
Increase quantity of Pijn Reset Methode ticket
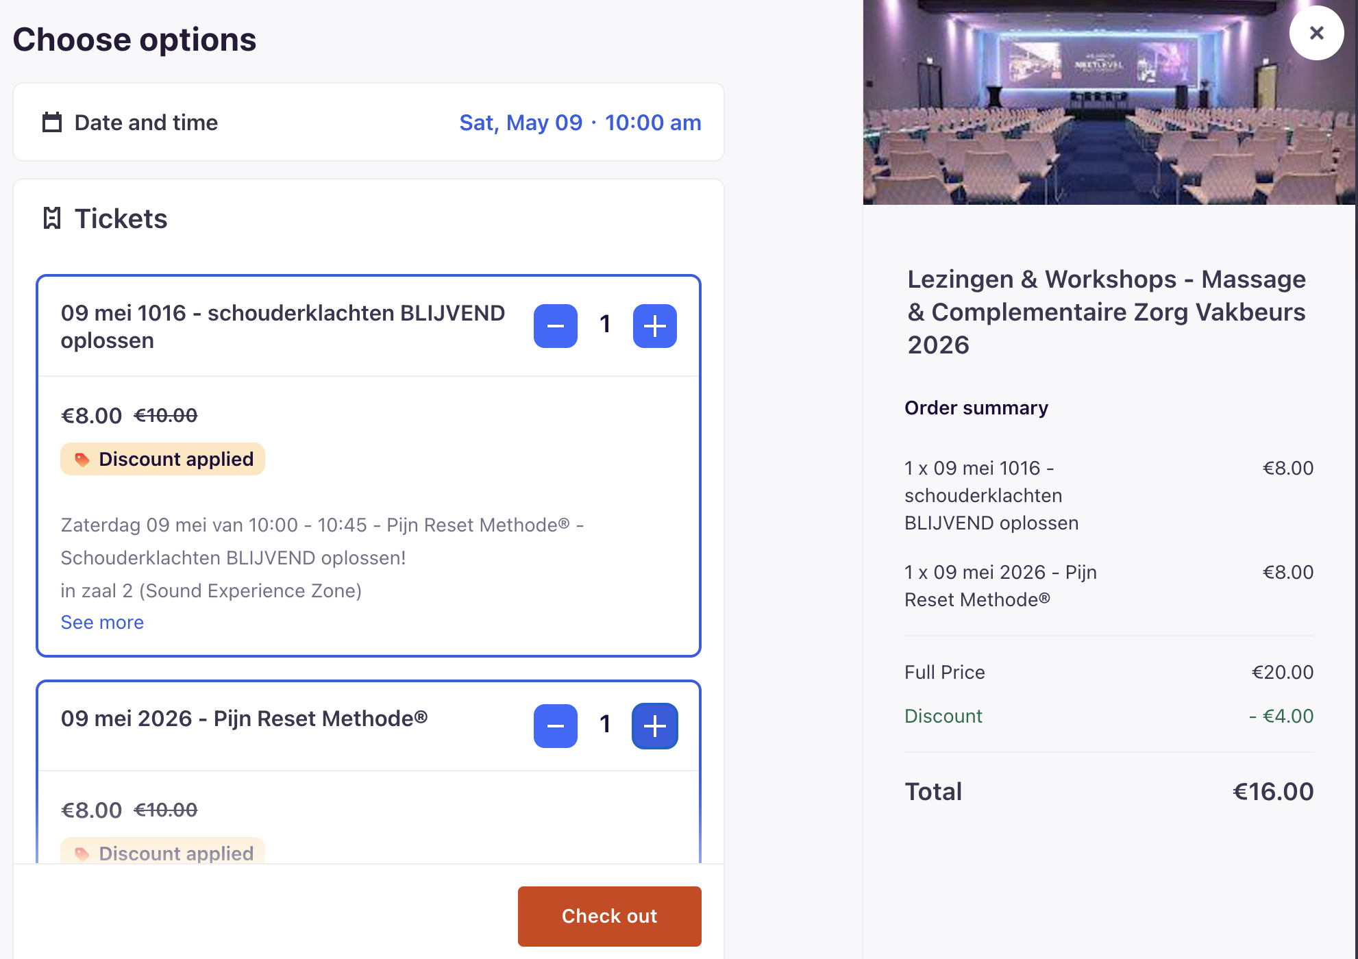654,726
